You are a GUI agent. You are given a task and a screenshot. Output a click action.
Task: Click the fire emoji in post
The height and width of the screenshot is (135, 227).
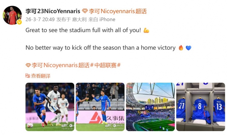(x=181, y=48)
